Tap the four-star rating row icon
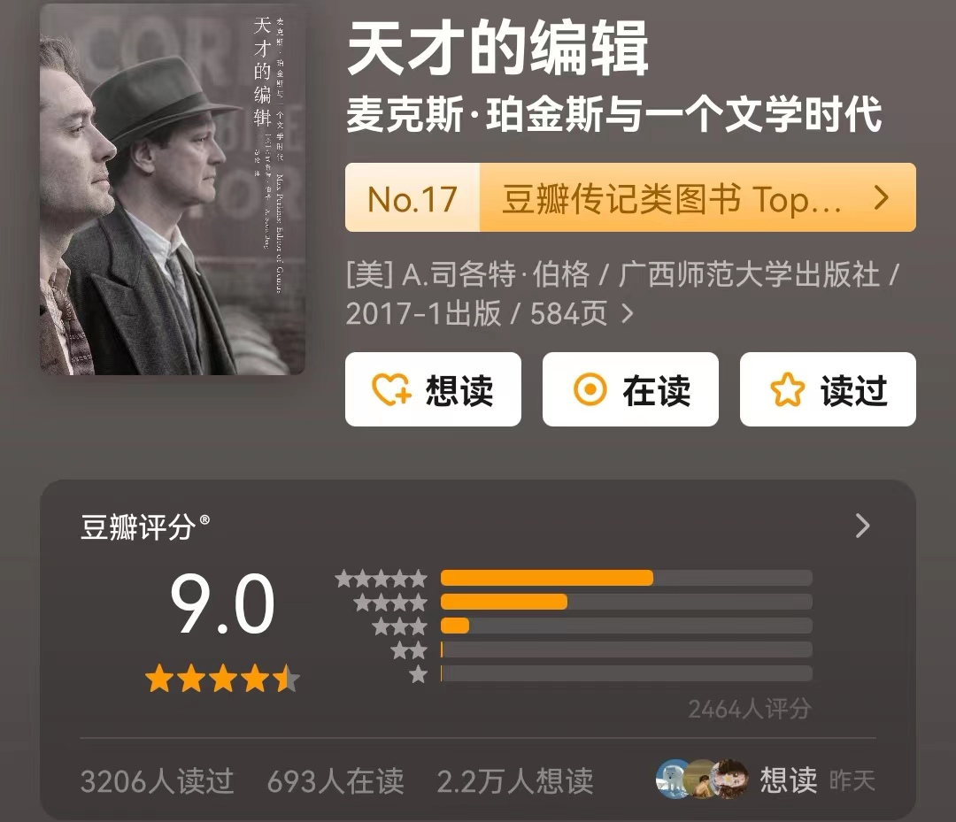This screenshot has width=956, height=822. click(x=390, y=603)
